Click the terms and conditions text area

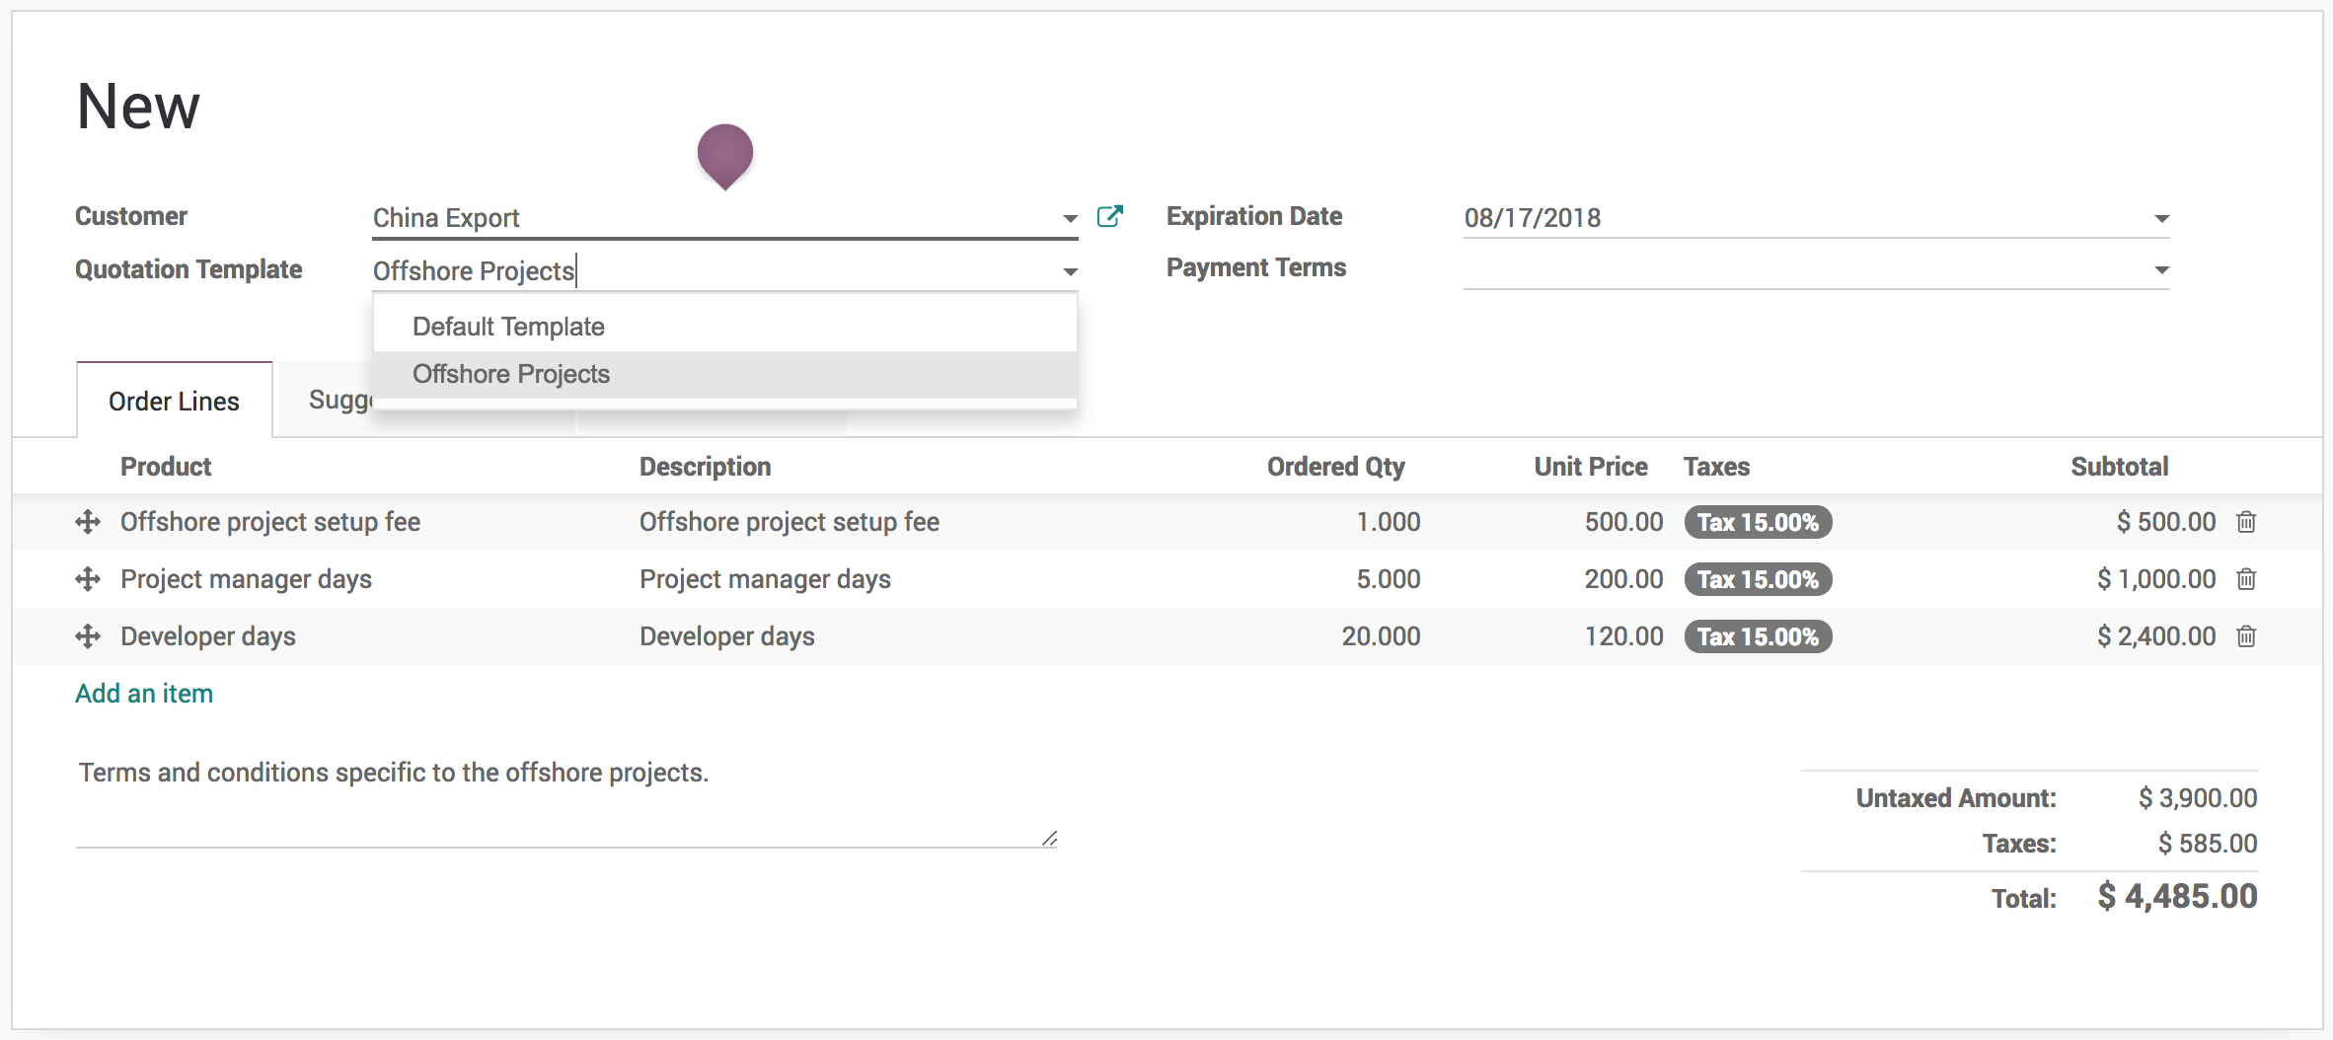pyautogui.click(x=563, y=799)
